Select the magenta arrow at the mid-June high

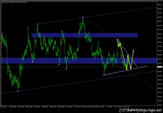pos(118,39)
